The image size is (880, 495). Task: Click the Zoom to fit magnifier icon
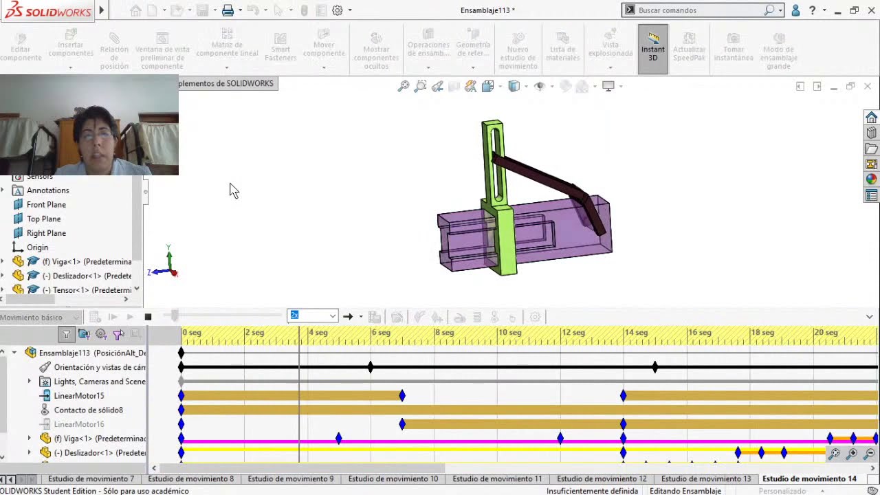pyautogui.click(x=404, y=86)
